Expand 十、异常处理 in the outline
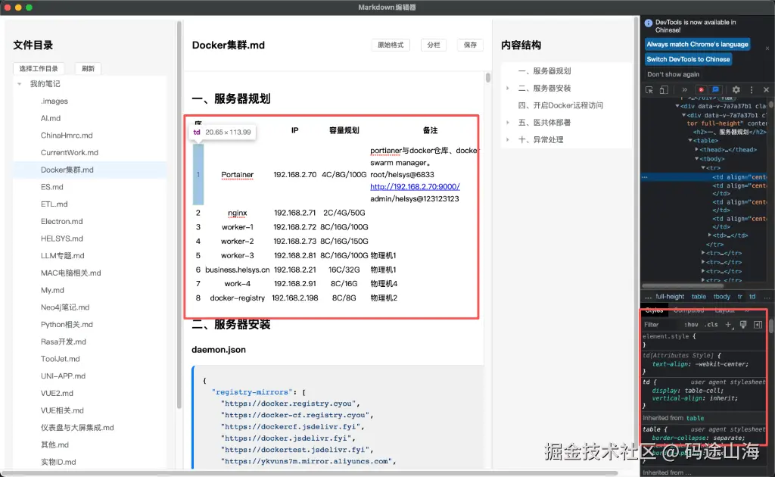This screenshot has height=477, width=775. click(508, 140)
